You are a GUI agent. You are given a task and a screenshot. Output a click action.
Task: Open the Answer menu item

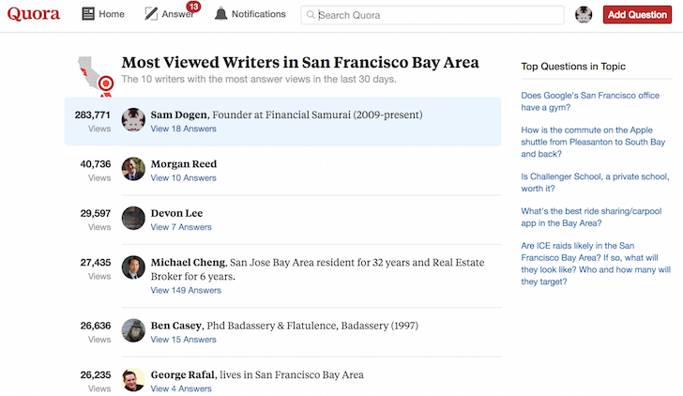click(x=177, y=14)
